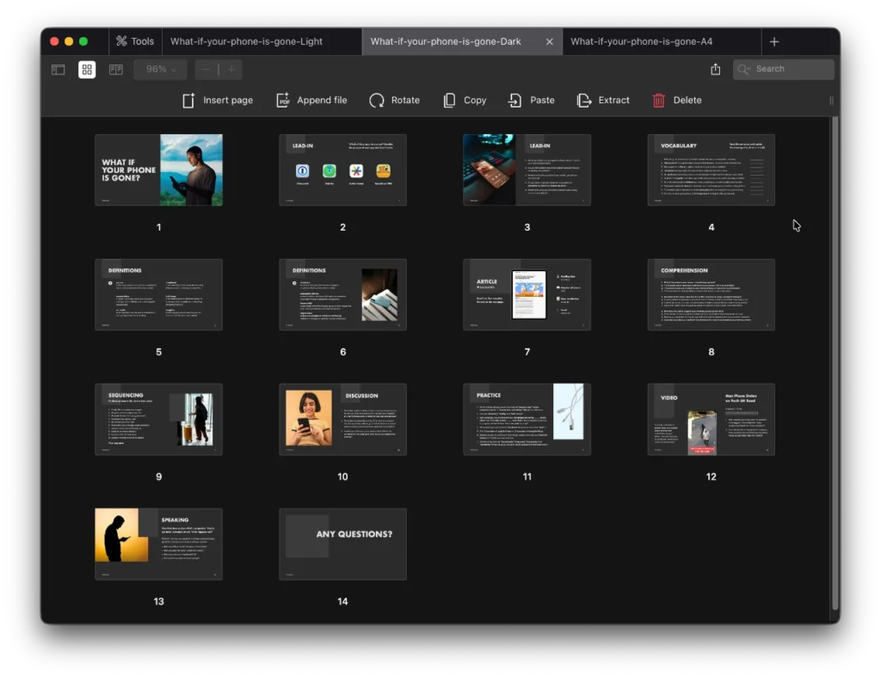Open the 96% zoom dropdown
This screenshot has width=881, height=678.
[161, 70]
